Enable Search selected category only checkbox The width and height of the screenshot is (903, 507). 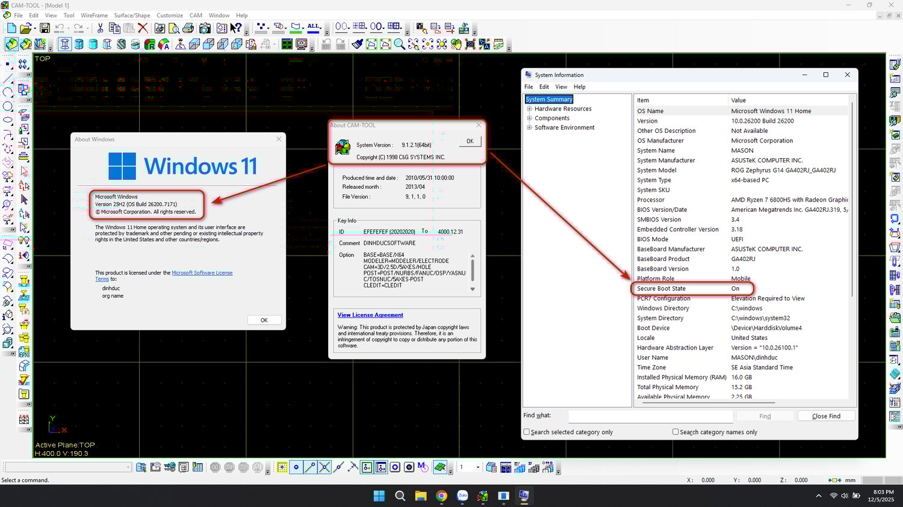pyautogui.click(x=527, y=432)
